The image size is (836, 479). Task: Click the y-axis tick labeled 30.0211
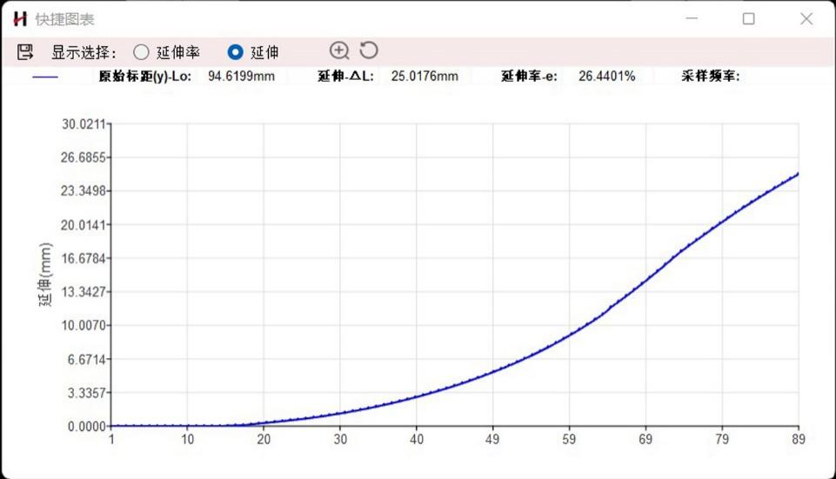[x=83, y=124]
